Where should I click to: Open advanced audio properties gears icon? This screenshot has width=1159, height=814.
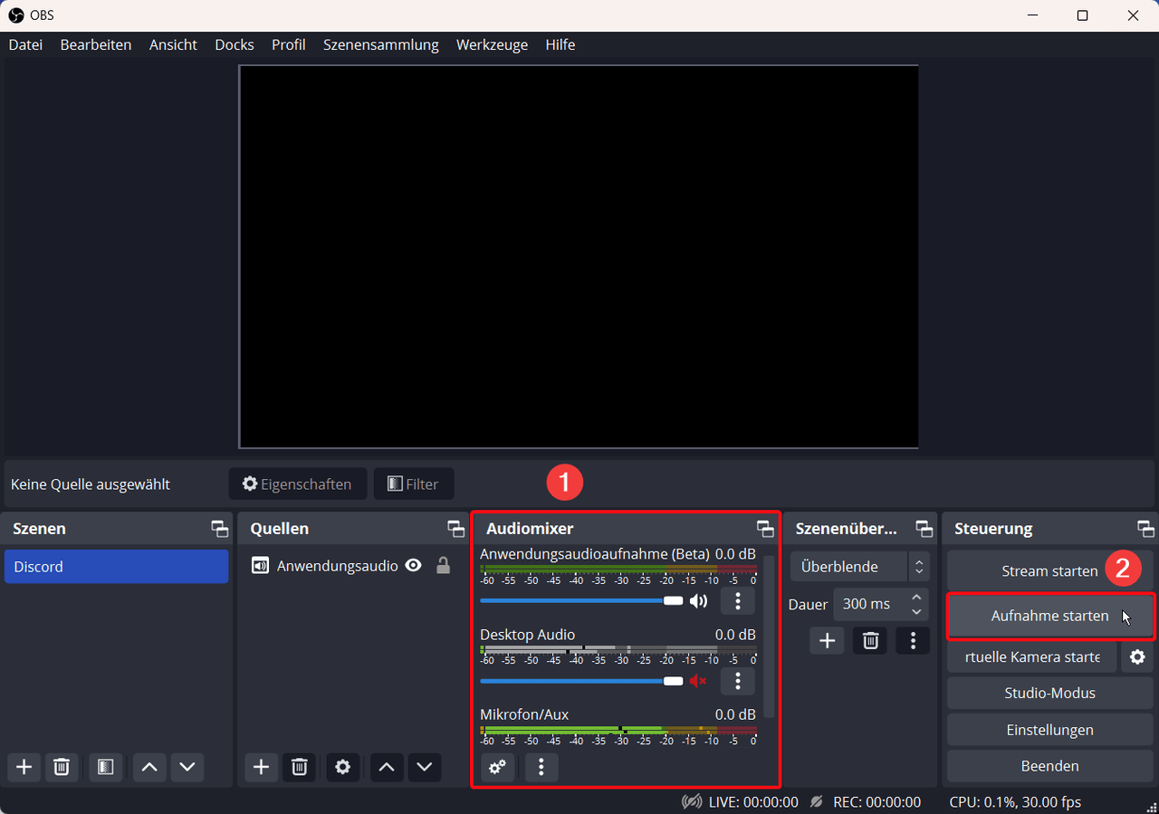click(x=497, y=767)
